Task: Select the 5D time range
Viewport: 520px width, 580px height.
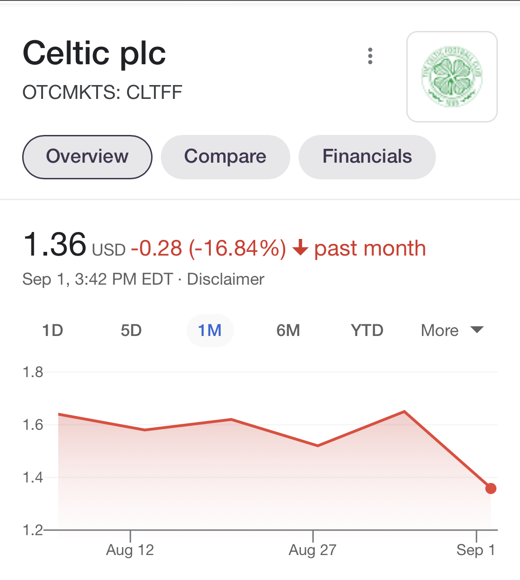Action: click(x=131, y=330)
